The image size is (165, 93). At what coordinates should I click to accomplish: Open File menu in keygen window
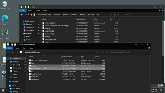[x=10, y=48]
